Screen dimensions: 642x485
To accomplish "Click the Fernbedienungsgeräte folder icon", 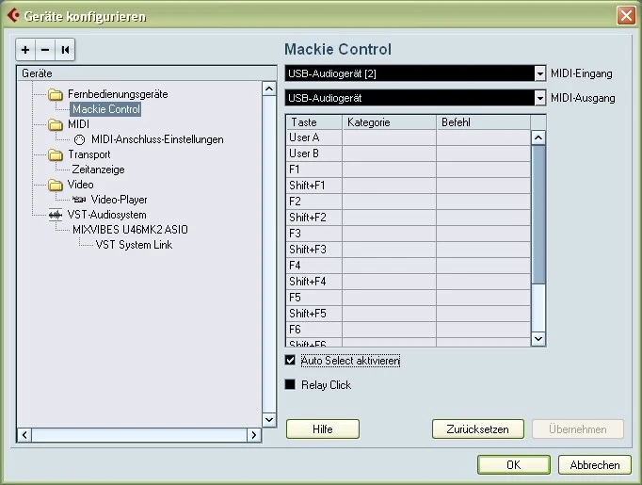I will coord(56,94).
